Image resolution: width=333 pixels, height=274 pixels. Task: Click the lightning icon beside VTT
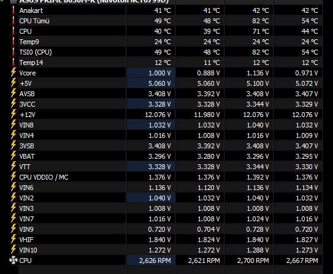(13, 166)
